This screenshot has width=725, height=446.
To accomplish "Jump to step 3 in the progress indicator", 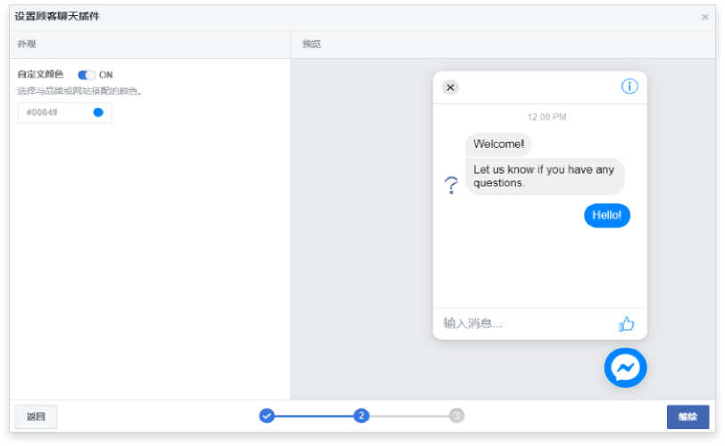I will pyautogui.click(x=456, y=416).
